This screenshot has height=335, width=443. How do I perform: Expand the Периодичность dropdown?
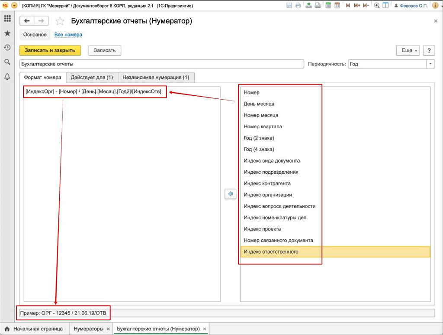430,64
